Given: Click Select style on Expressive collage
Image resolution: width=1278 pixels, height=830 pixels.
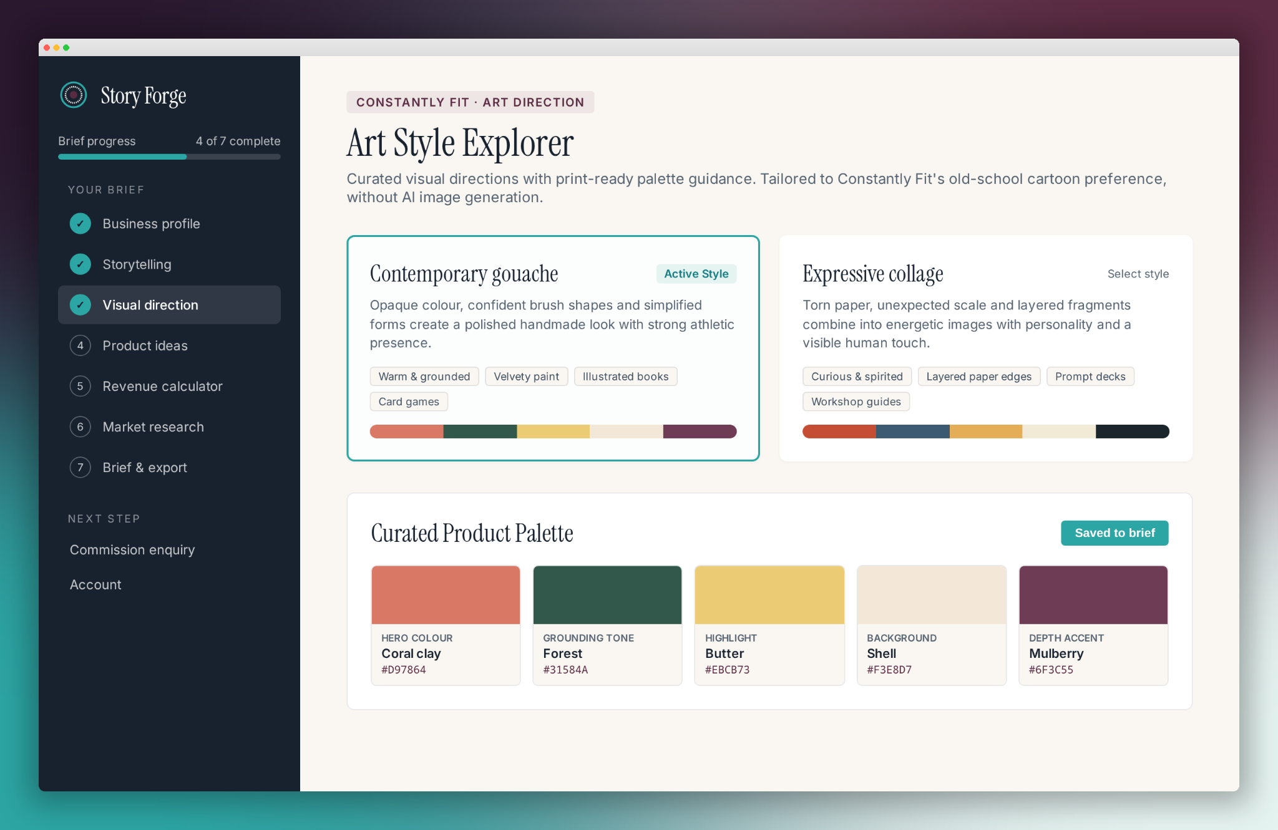Looking at the screenshot, I should 1138,274.
